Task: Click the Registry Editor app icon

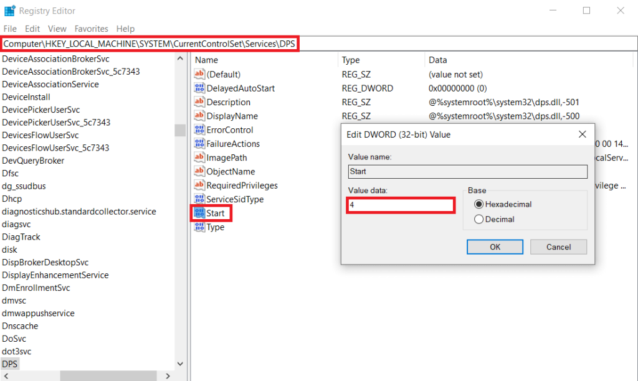Action: (x=9, y=11)
